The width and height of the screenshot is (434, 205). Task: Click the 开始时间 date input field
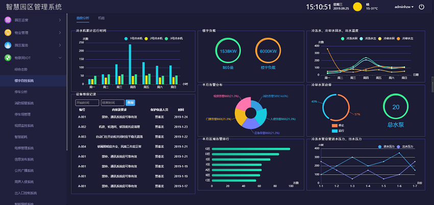(x=86, y=102)
